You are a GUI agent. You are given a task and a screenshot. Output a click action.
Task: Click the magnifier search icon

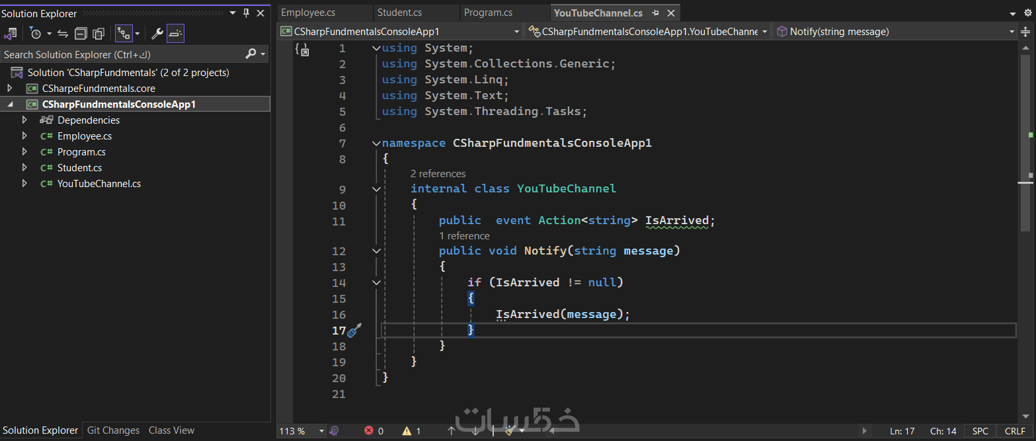(x=251, y=54)
